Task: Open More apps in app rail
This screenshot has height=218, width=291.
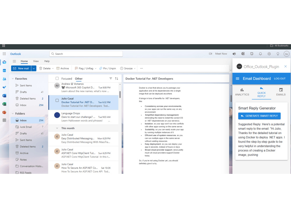Action: [4, 120]
